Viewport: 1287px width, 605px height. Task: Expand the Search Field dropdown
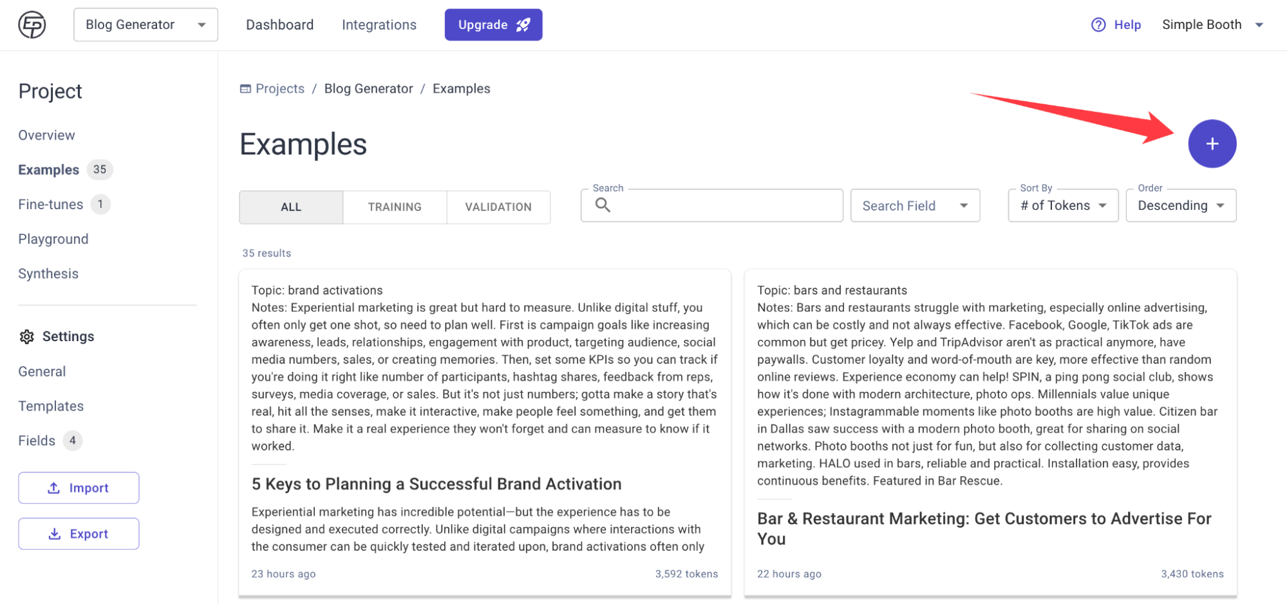[x=915, y=206]
